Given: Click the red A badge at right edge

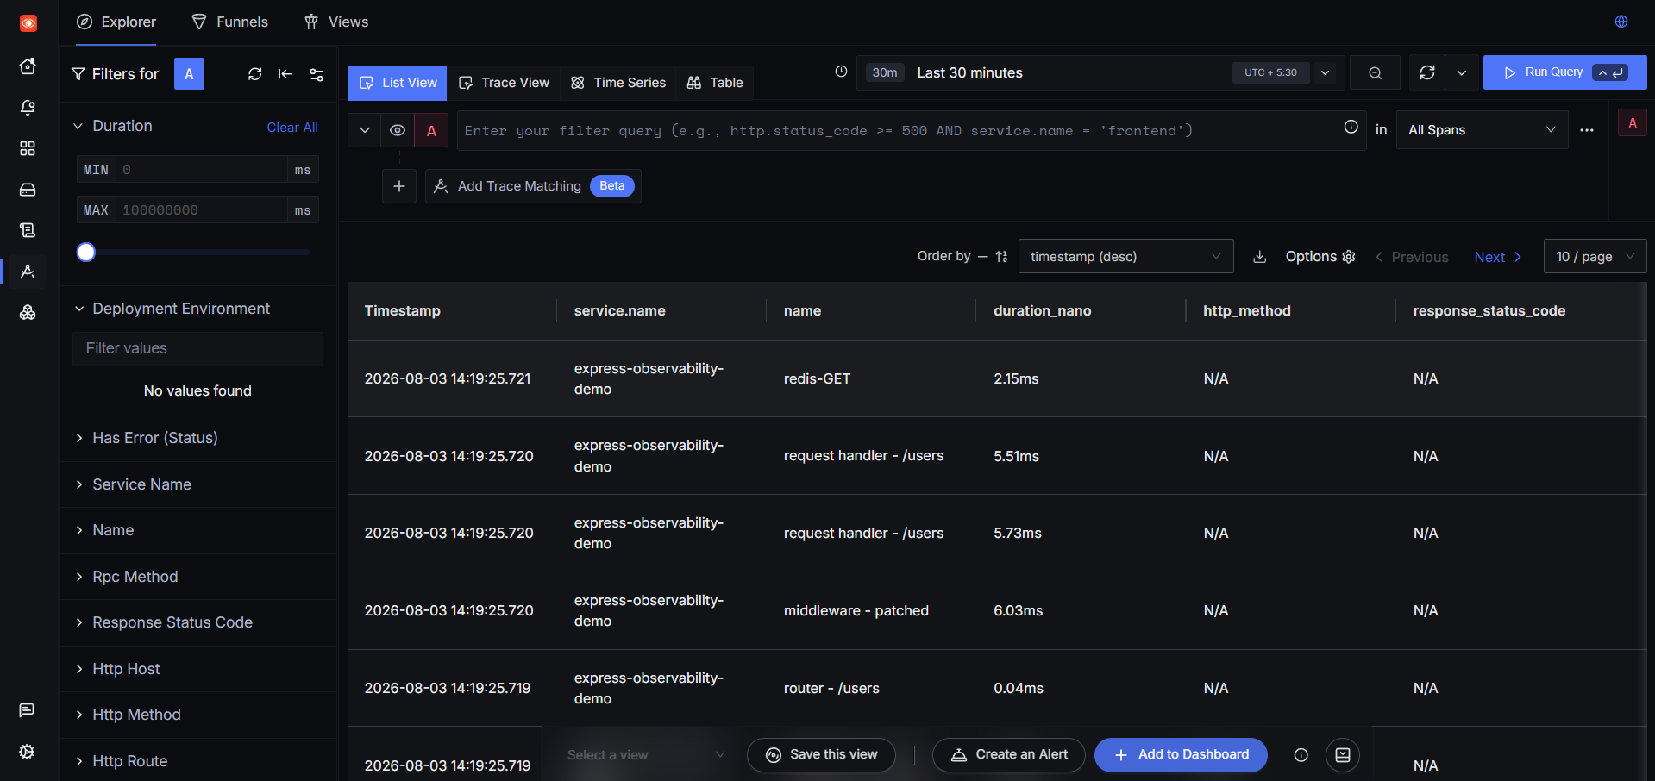Looking at the screenshot, I should (1632, 123).
